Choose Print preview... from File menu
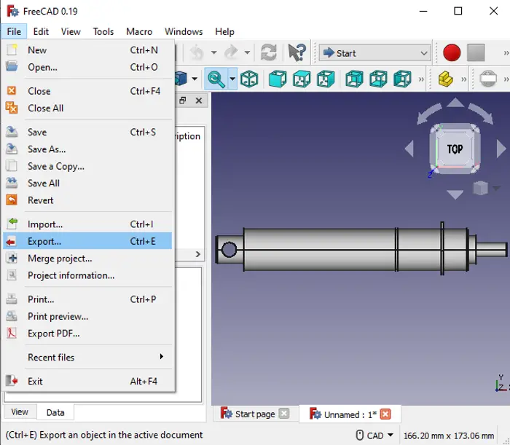This screenshot has width=510, height=445. pos(88,316)
